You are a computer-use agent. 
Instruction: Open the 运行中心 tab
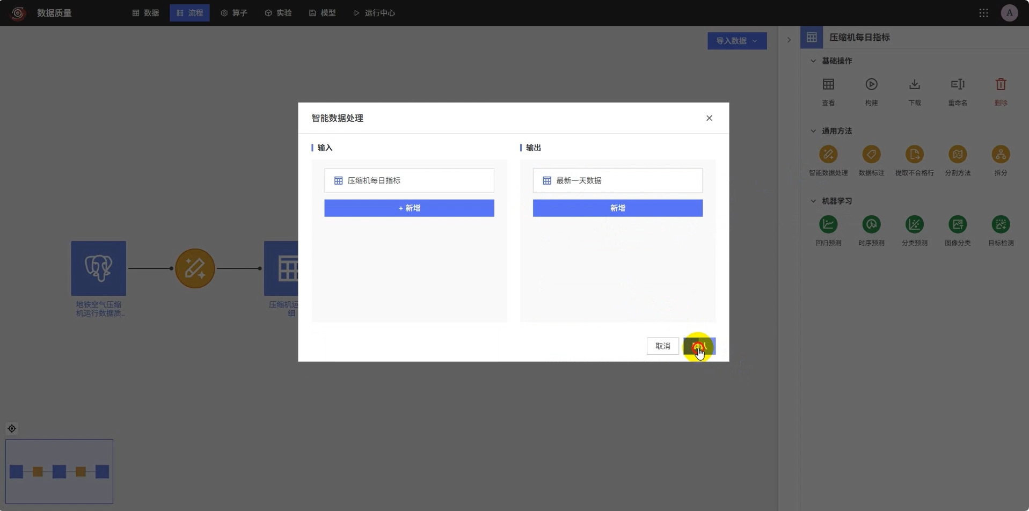pyautogui.click(x=374, y=13)
